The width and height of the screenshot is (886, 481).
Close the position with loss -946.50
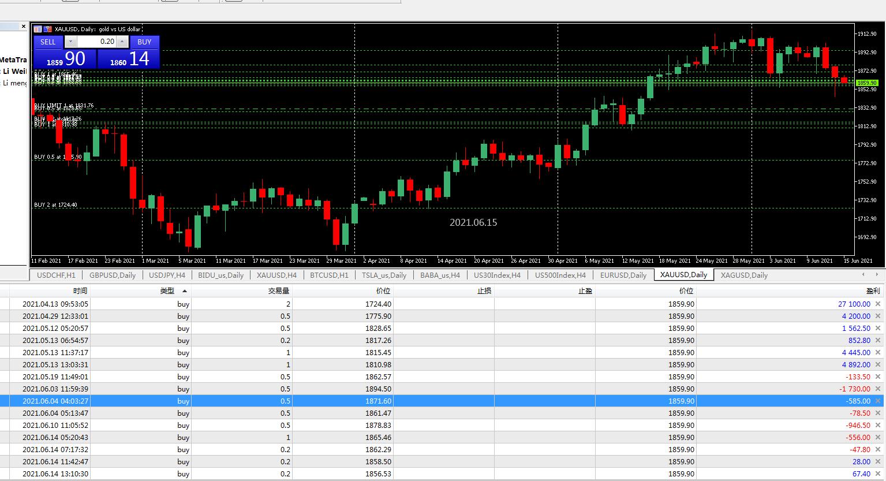(878, 425)
